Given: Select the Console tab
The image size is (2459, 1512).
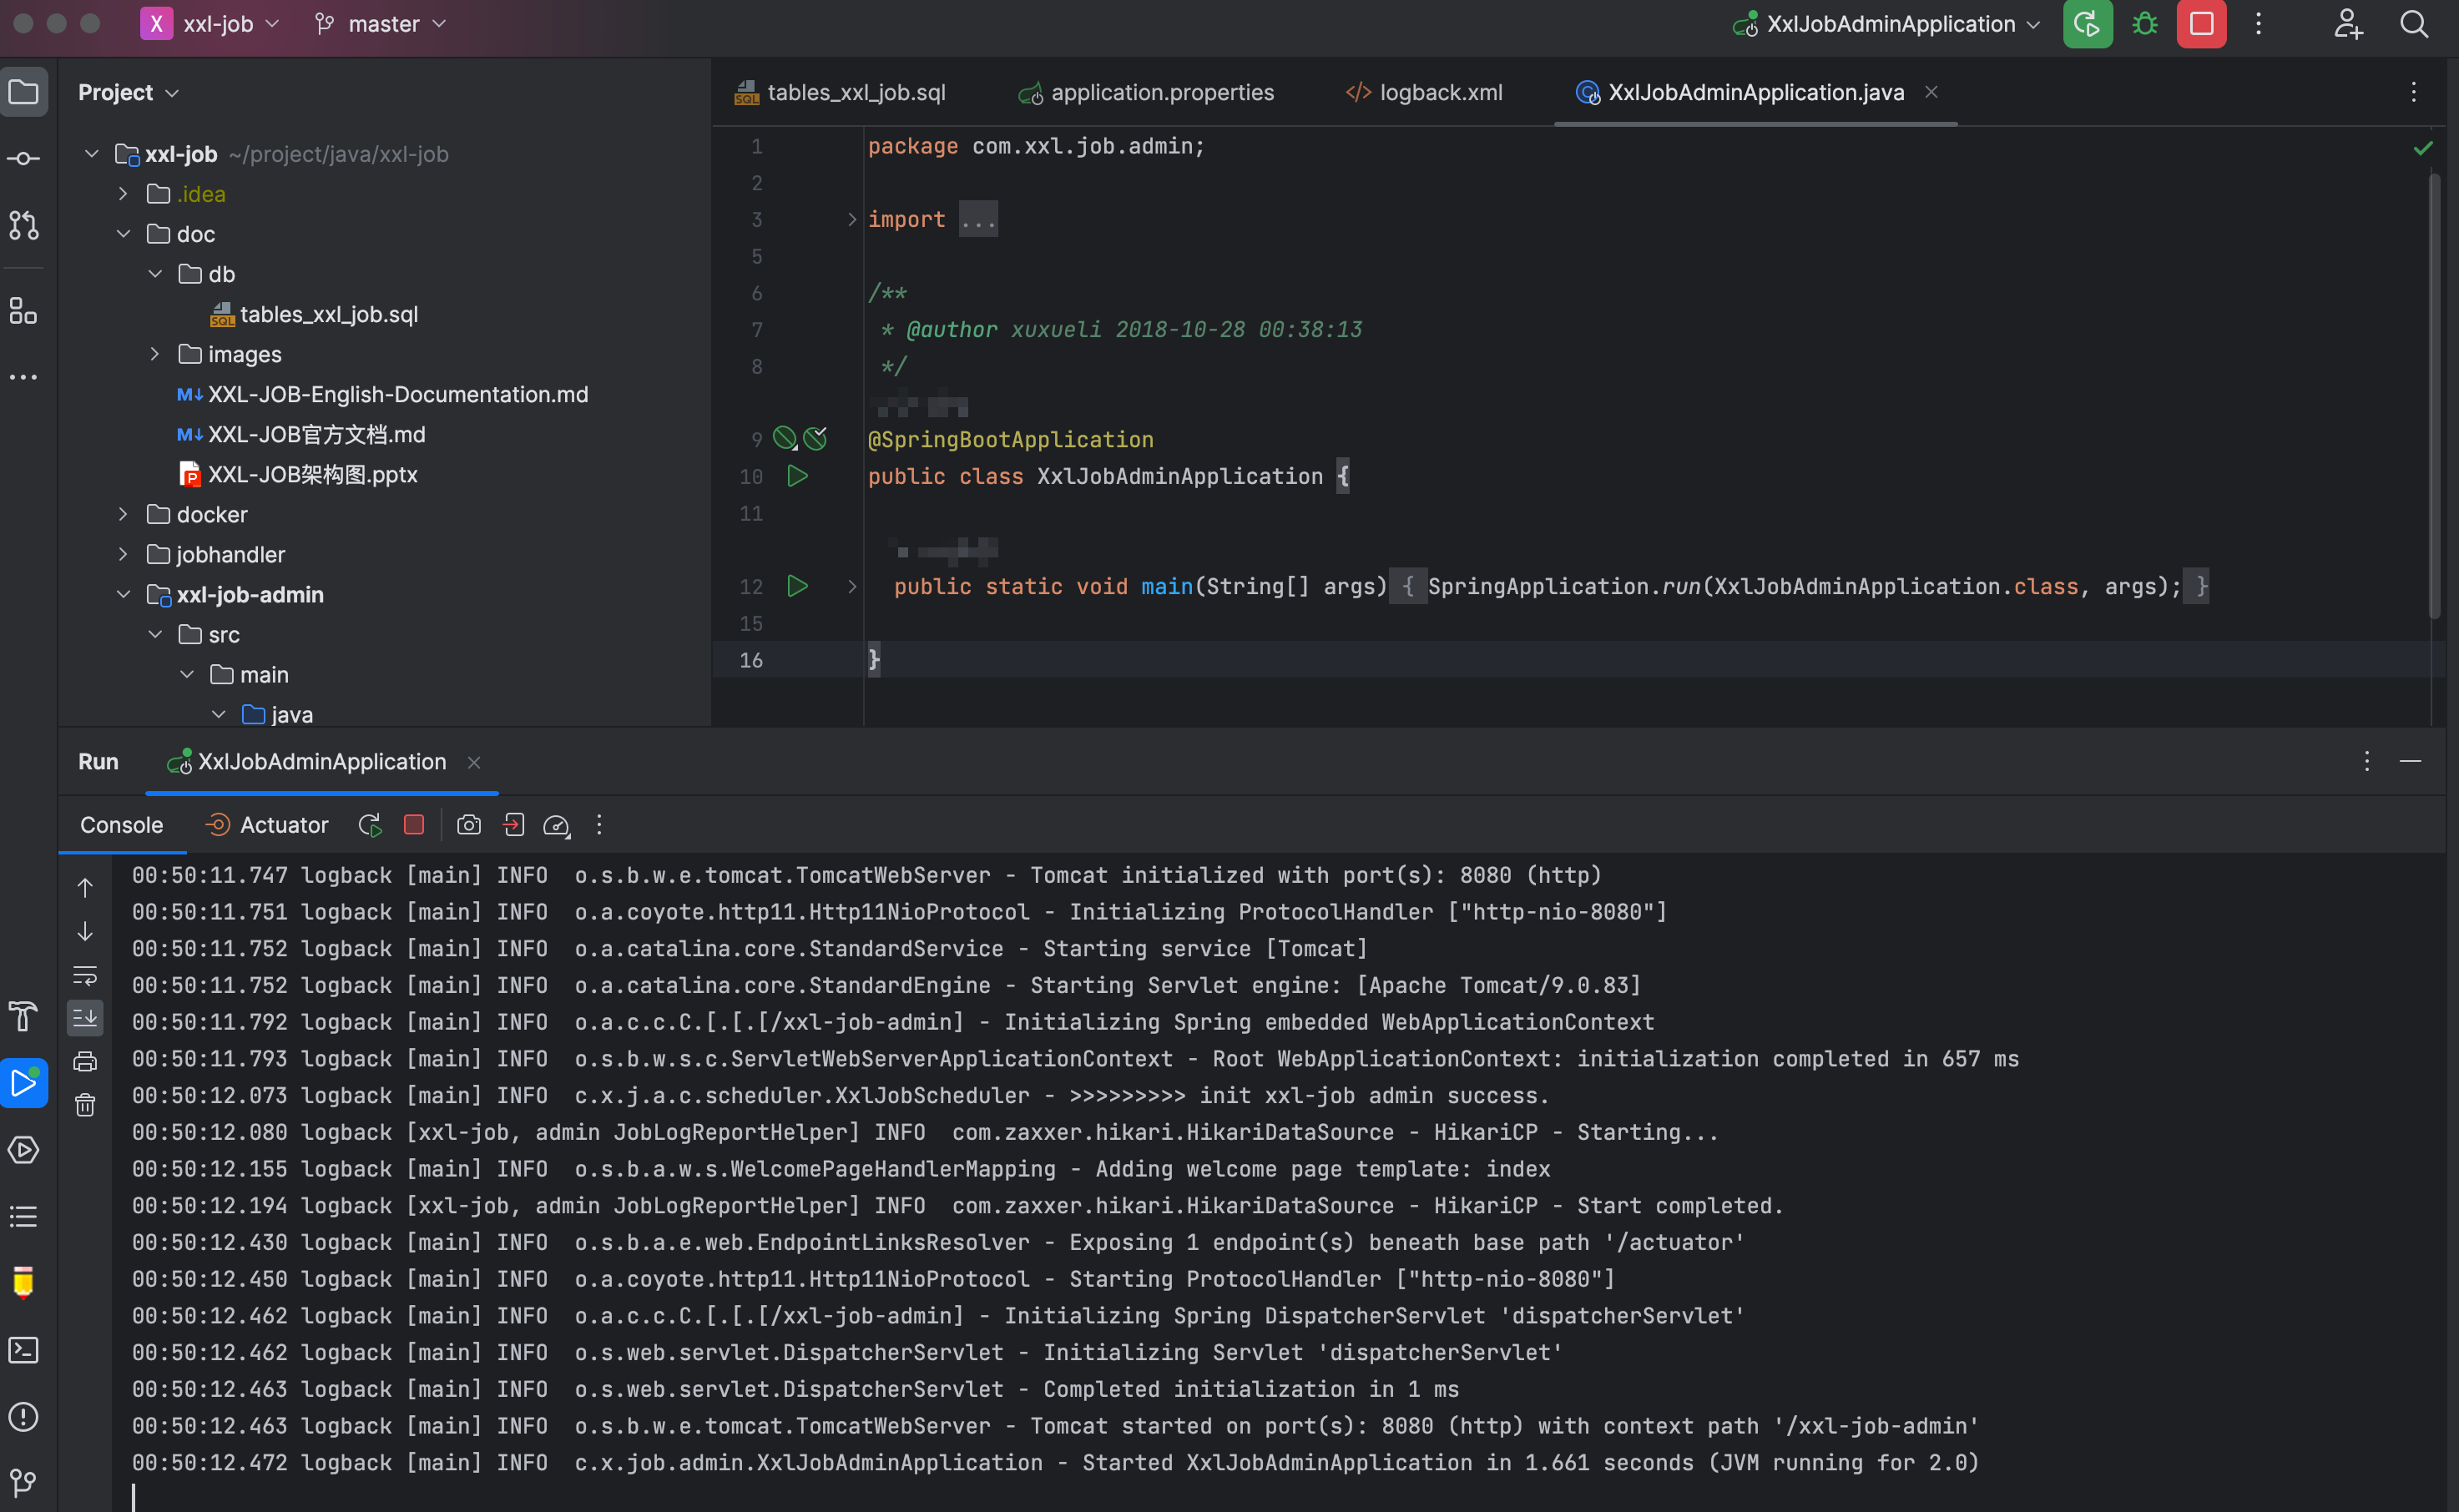Looking at the screenshot, I should [x=122, y=825].
